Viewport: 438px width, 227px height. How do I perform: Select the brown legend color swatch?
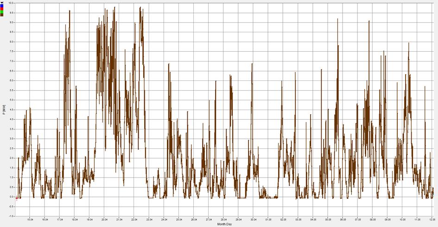[2, 15]
